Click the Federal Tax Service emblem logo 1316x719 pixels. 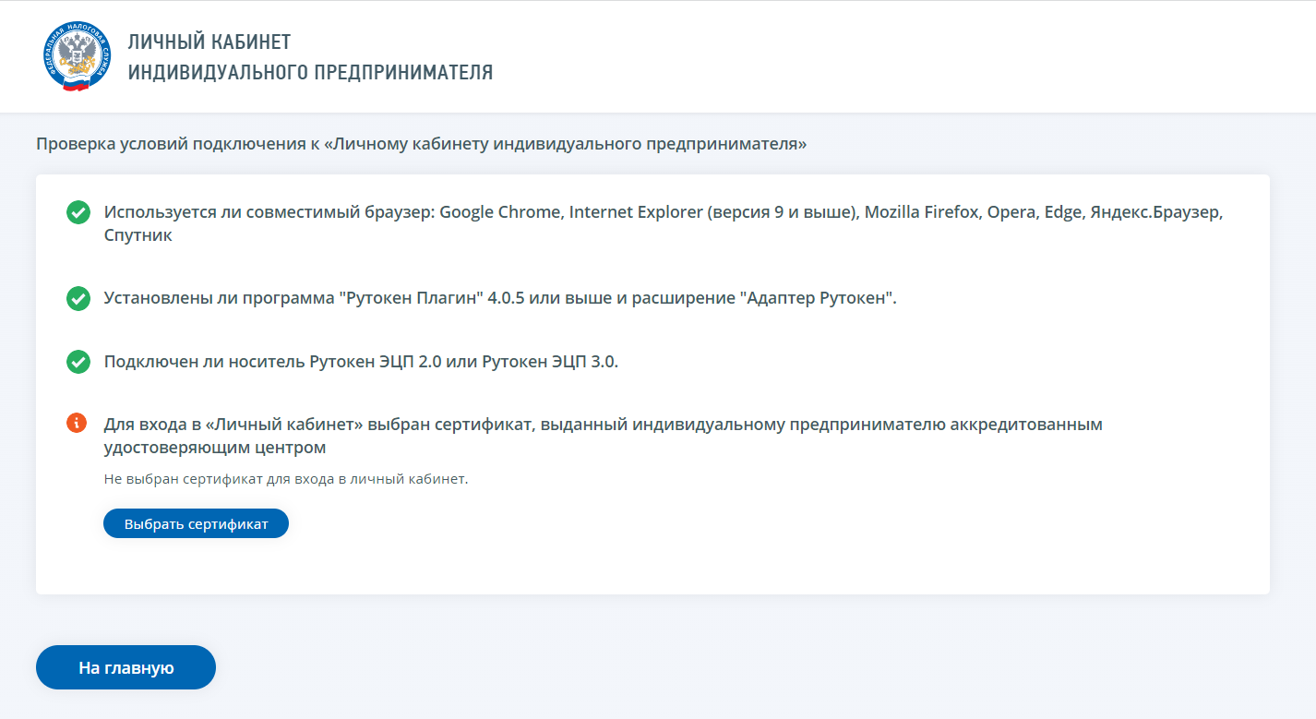78,56
